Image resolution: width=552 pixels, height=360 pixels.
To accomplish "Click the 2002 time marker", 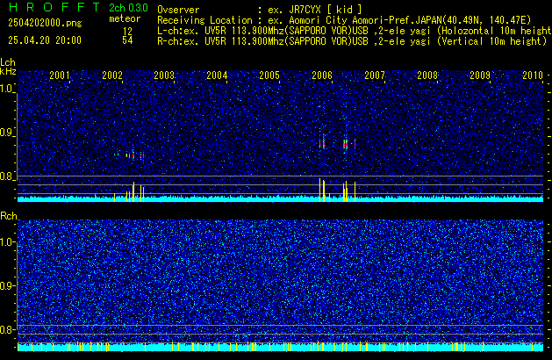I will [112, 76].
